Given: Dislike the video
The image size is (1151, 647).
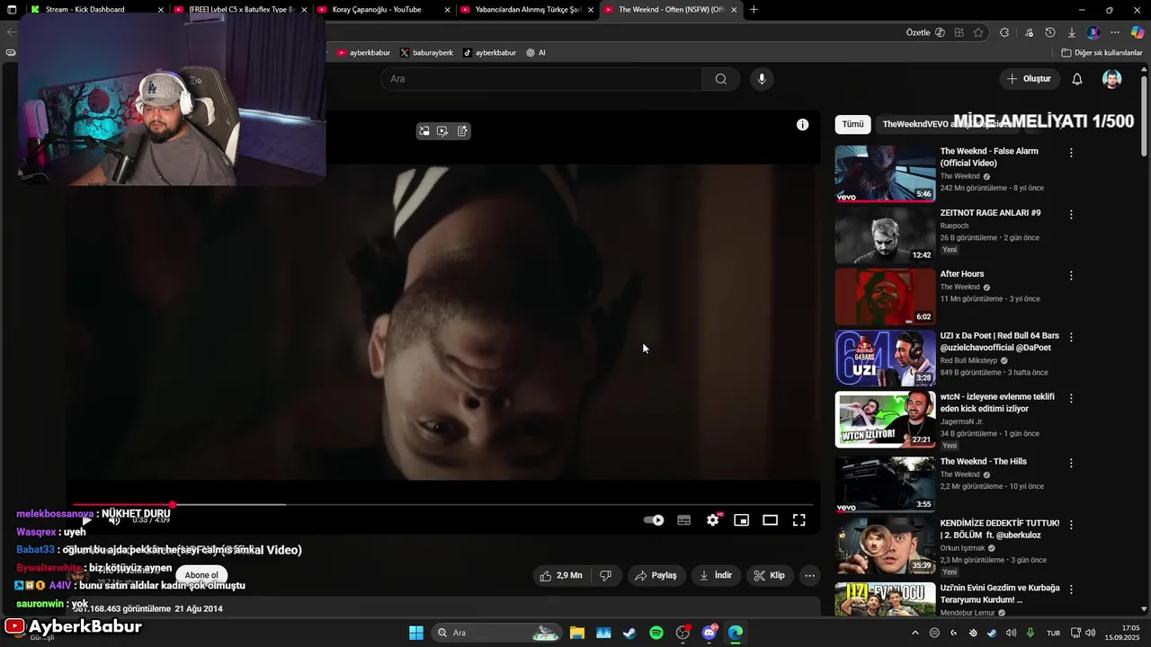Looking at the screenshot, I should [x=606, y=576].
